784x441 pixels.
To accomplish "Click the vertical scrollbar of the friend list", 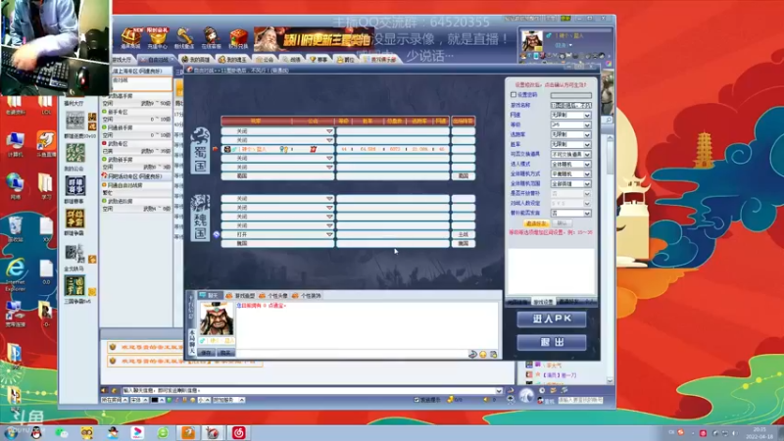I will 610,260.
